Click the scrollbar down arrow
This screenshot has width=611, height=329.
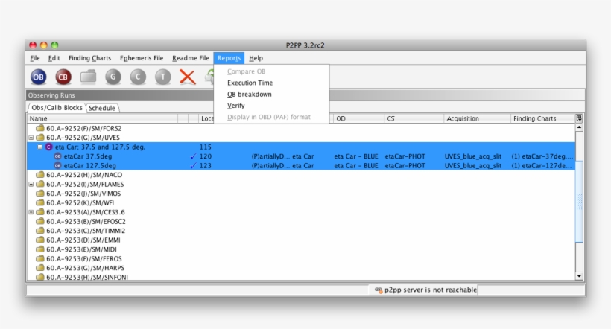click(580, 275)
